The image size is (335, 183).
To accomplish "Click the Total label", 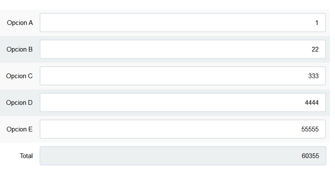I will click(x=26, y=156).
